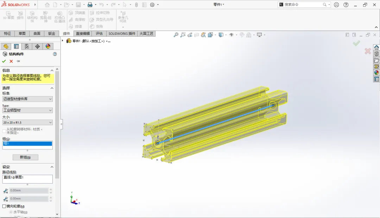Viewport: 380px width, 218px height.
Task: Click the first 0.00mm offset field
Action: click(29, 190)
